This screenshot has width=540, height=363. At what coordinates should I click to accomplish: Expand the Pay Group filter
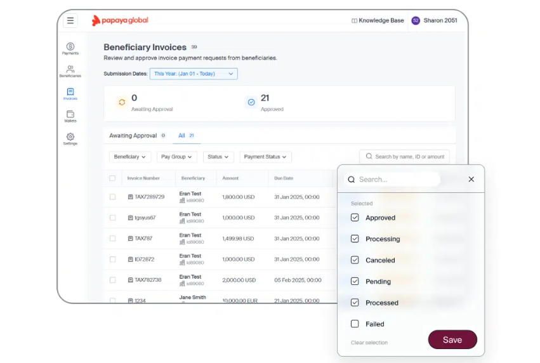tap(176, 157)
